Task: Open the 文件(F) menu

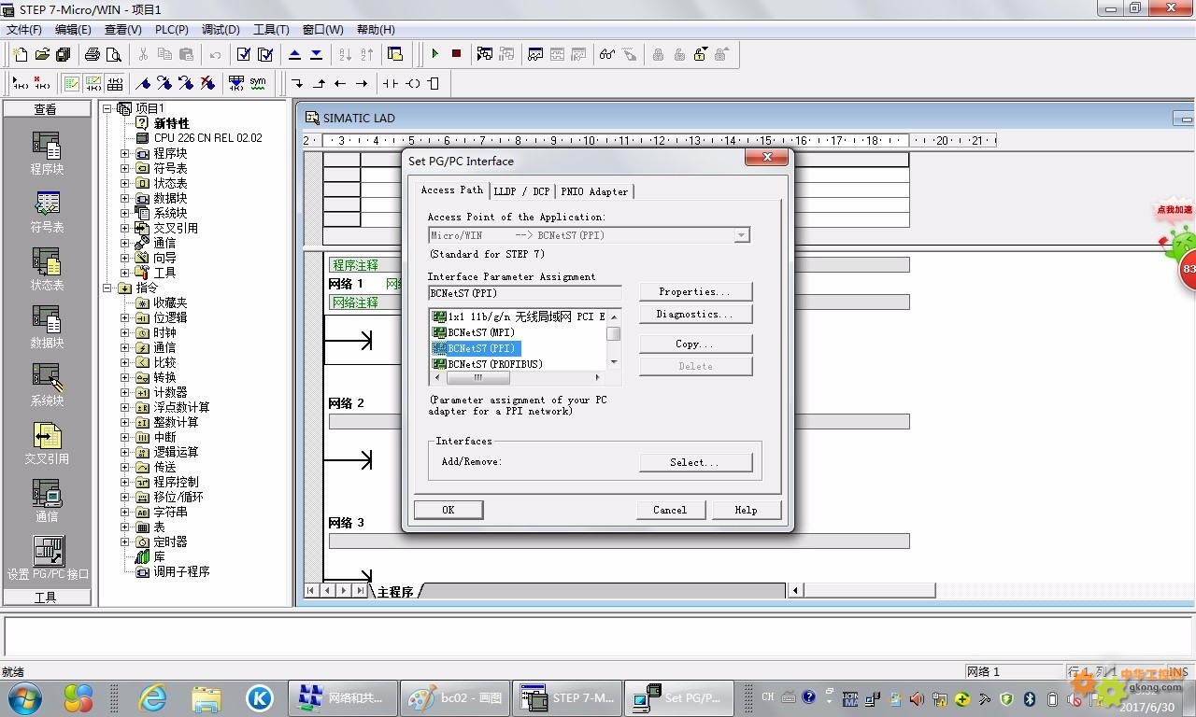Action: point(24,30)
